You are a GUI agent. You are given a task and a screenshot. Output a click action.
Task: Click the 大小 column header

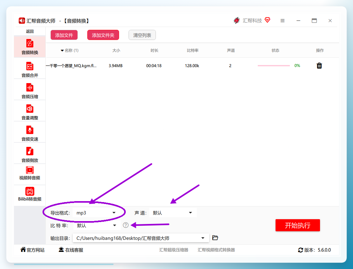click(116, 50)
